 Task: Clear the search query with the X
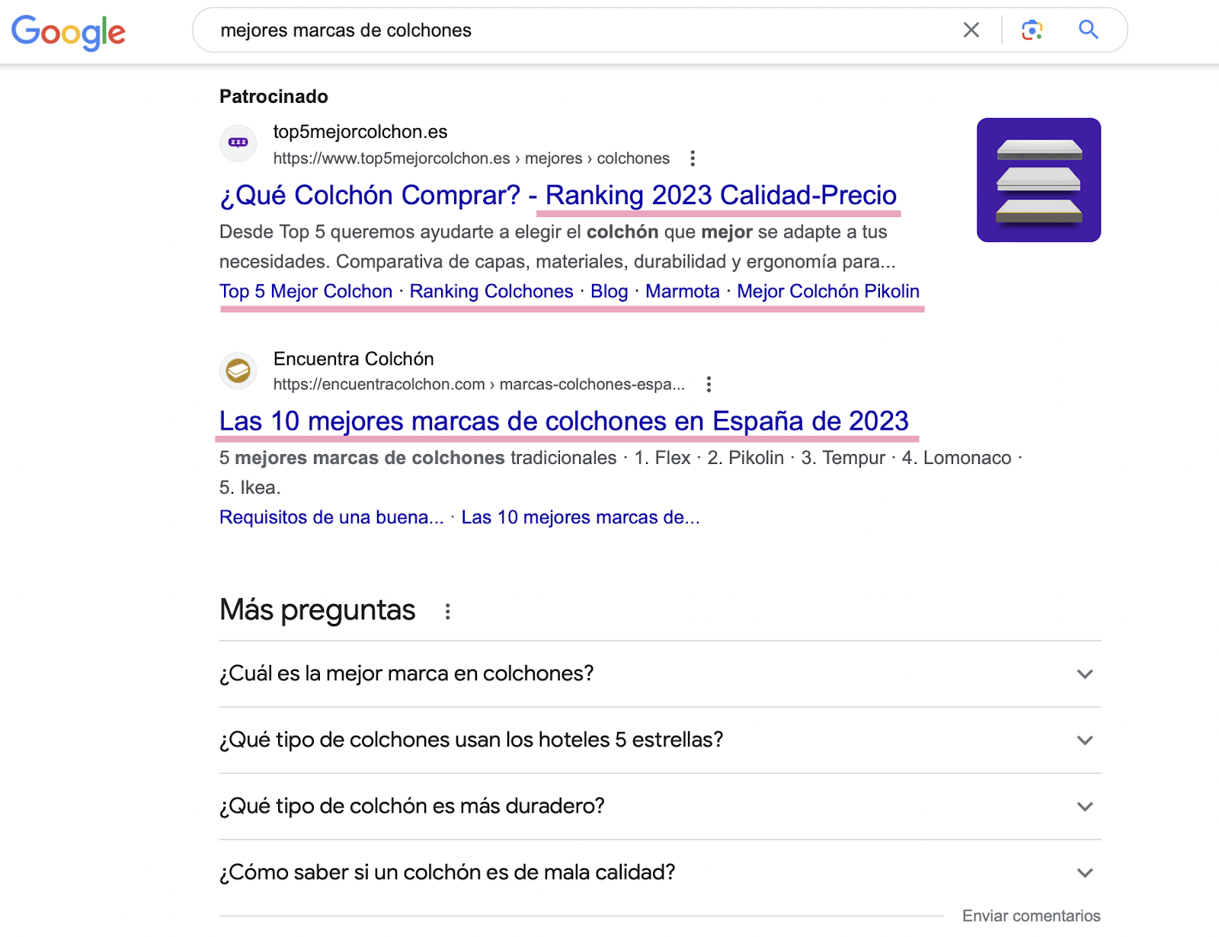tap(971, 30)
